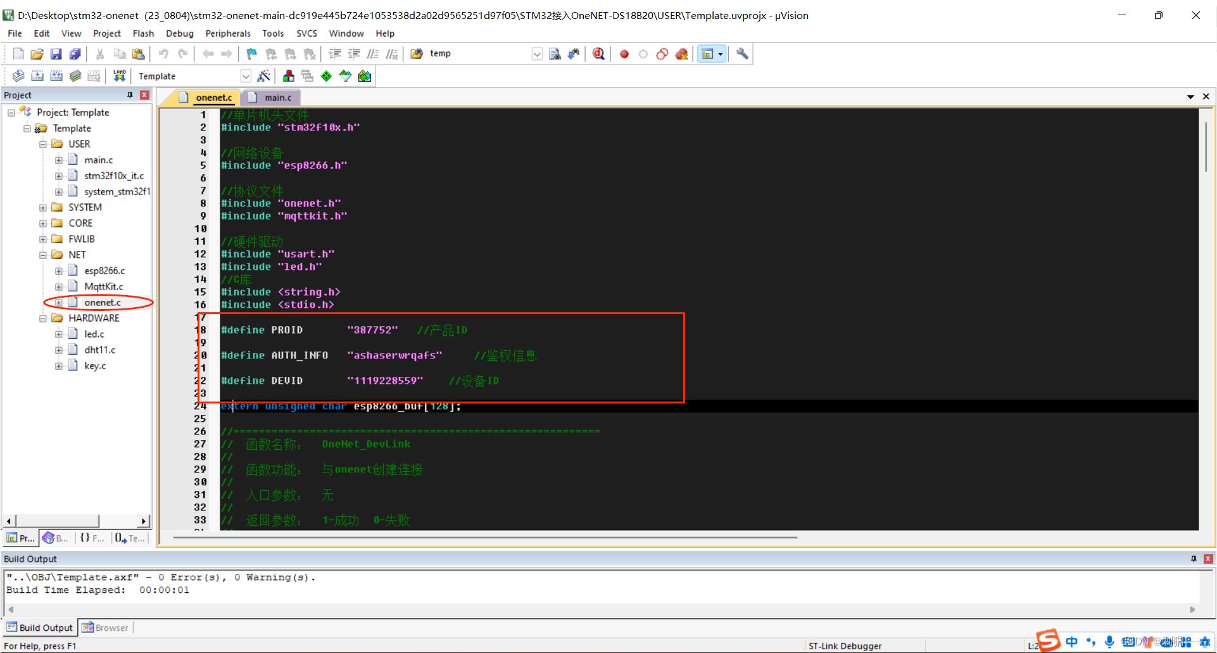1217x653 pixels.
Task: Click project panel horizontal scroll right arrow
Action: pyautogui.click(x=144, y=521)
